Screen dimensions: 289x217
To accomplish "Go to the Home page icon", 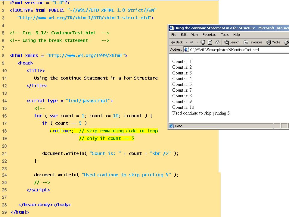I will click(217, 42).
